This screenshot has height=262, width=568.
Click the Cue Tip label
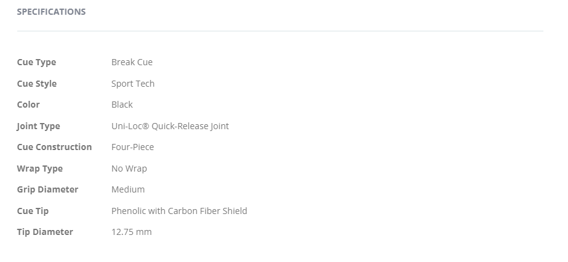coord(33,211)
